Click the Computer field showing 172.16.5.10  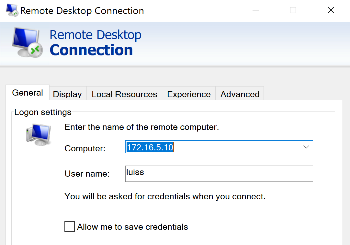[x=219, y=147]
